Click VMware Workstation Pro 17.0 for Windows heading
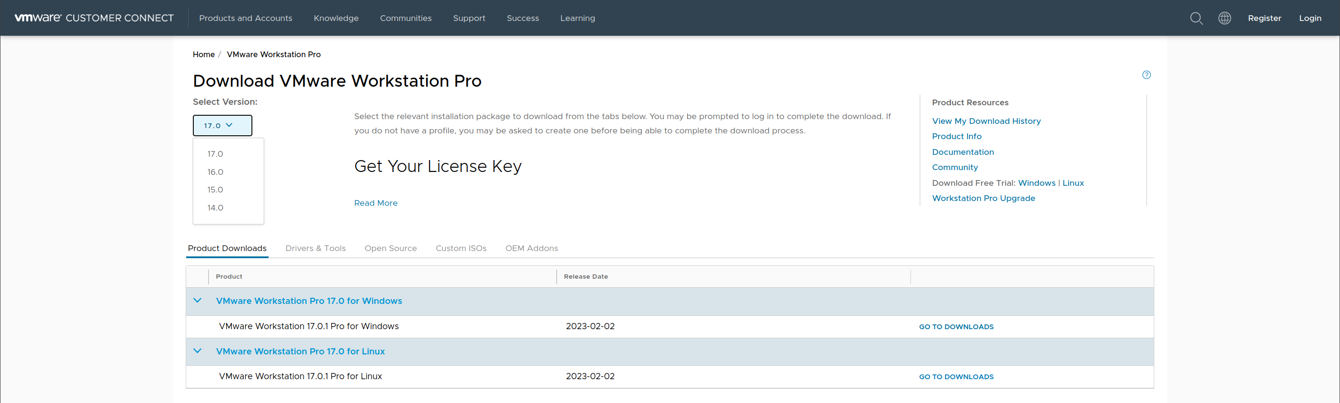 click(x=309, y=301)
